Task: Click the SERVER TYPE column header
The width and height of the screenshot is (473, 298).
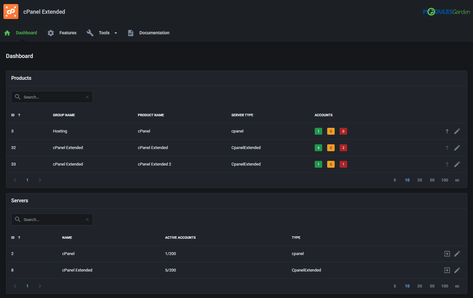Action: click(x=242, y=115)
